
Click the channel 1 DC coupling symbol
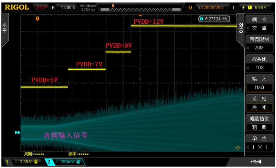pos(16,162)
